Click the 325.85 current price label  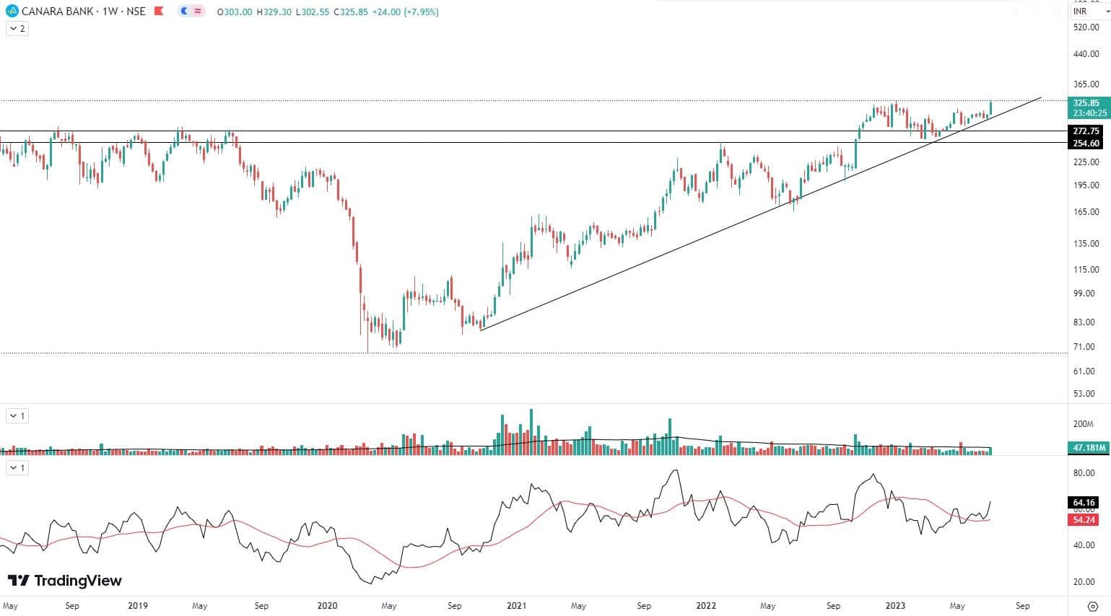click(1086, 103)
